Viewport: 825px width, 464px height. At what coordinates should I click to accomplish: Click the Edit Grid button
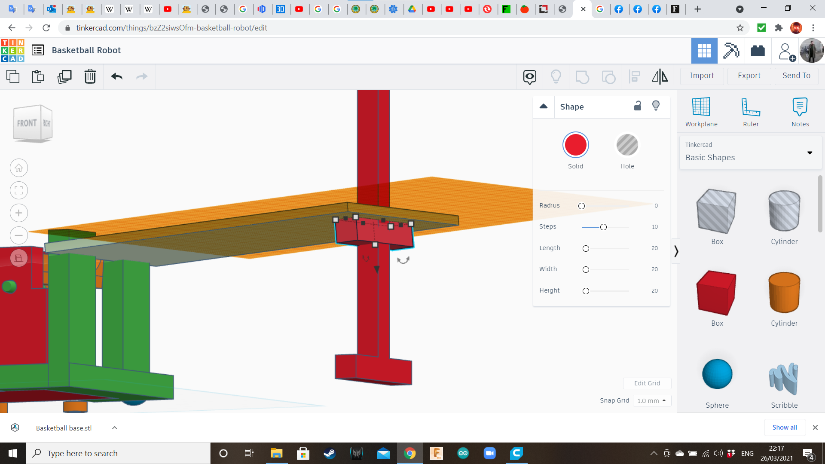[647, 383]
